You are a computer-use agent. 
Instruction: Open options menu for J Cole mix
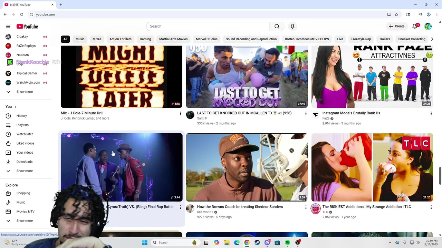[180, 113]
